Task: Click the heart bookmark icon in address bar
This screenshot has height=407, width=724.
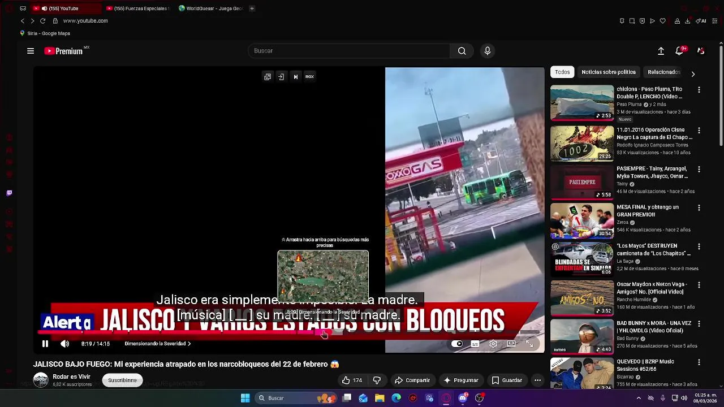Action: pos(663,21)
